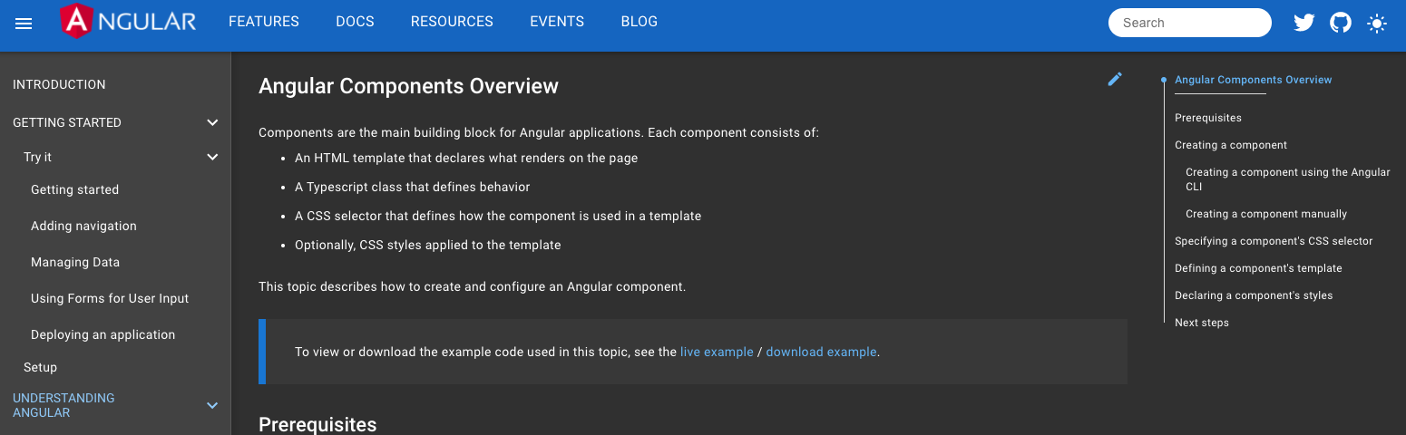Select the Try it sidebar item
Viewport: 1406px width, 435px height.
[x=37, y=157]
